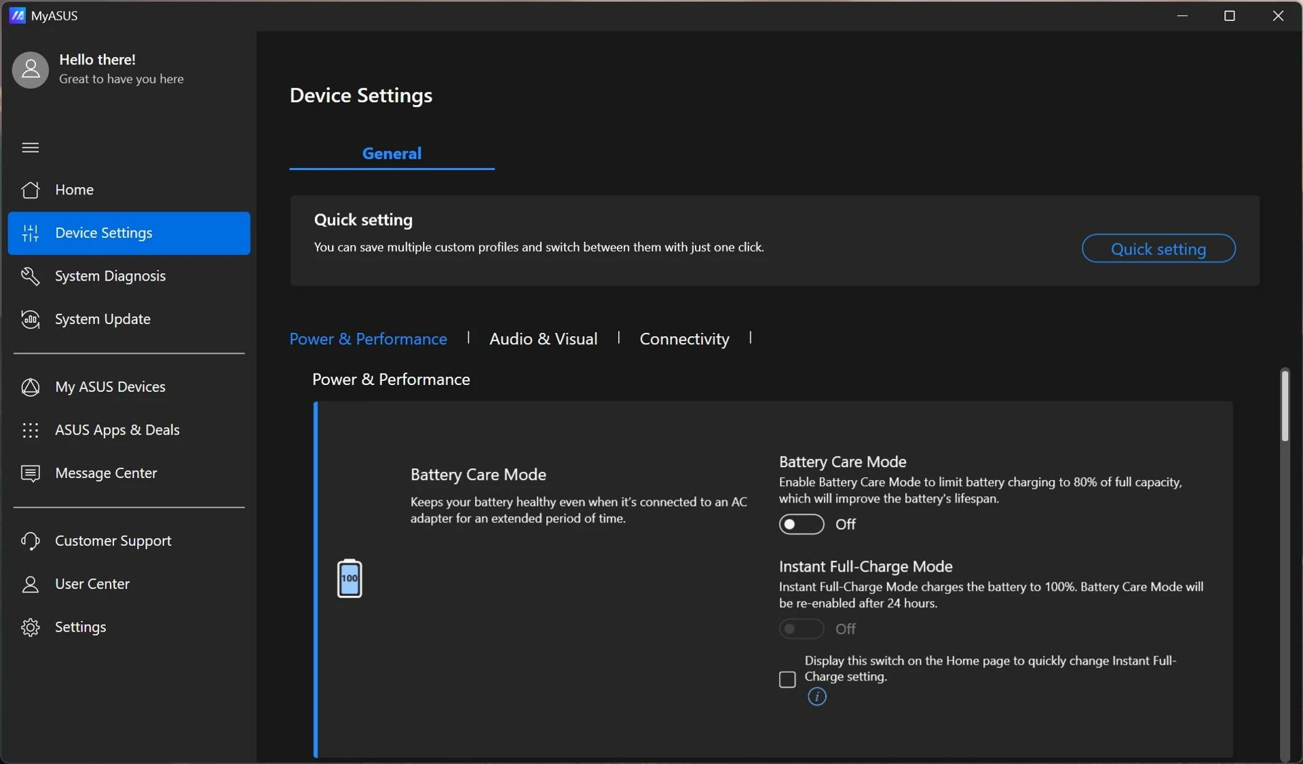Switch to the Connectivity section tab
This screenshot has width=1303, height=764.
point(684,338)
